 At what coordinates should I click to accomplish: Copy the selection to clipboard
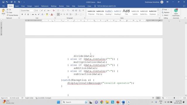[x=9, y=12]
